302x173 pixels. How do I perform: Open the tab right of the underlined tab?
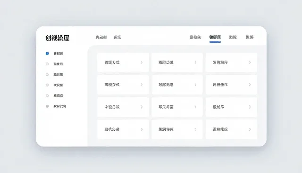pos(233,37)
